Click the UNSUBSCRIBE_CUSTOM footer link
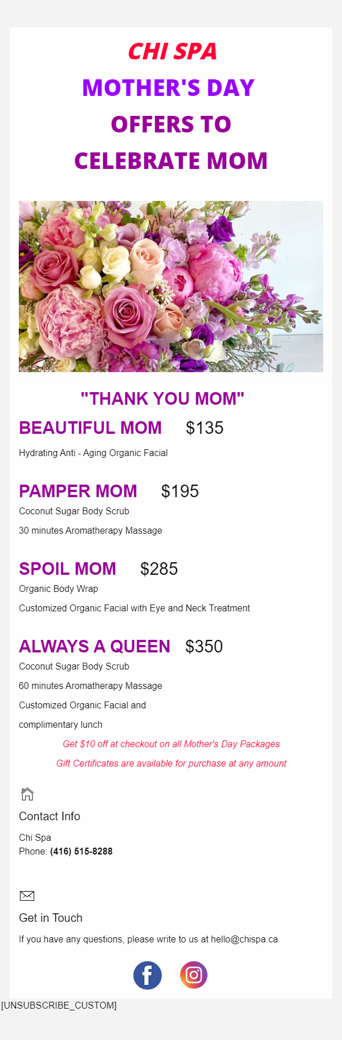Screen dimensions: 342x1040 point(59,1005)
